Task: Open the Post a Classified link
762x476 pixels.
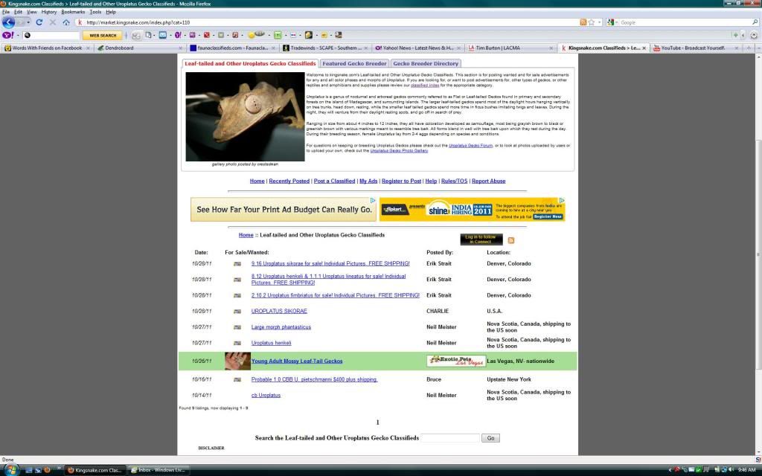Action: pos(334,181)
